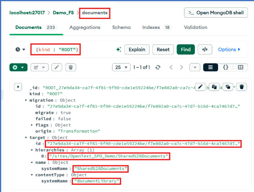Switch to the Aggregations tab
This screenshot has height=192, width=254.
[85, 27]
